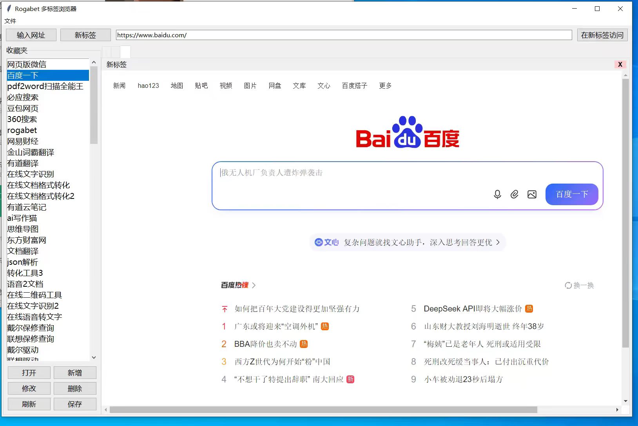Image resolution: width=638 pixels, height=426 pixels.
Task: Open the hao123 navigation link
Action: (x=149, y=86)
